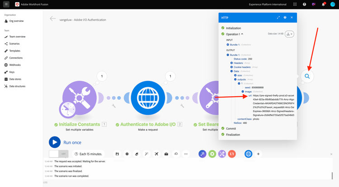Click the save scenario icon
The height and width of the screenshot is (187, 339).
[117, 154]
